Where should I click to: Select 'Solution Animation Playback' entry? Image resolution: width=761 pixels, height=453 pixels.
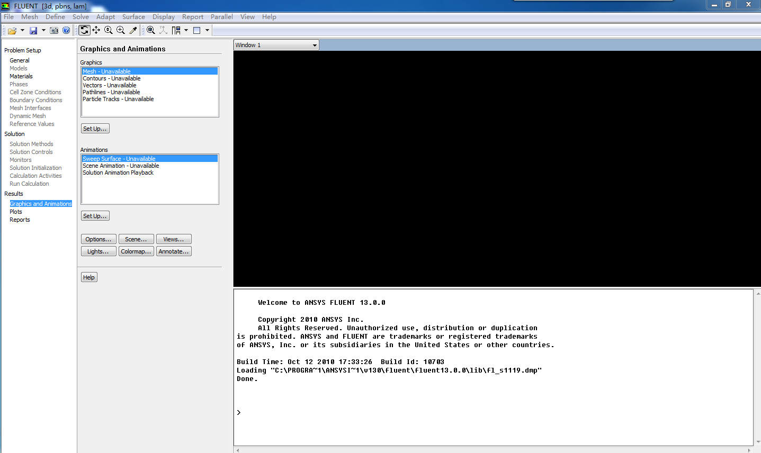pos(150,173)
